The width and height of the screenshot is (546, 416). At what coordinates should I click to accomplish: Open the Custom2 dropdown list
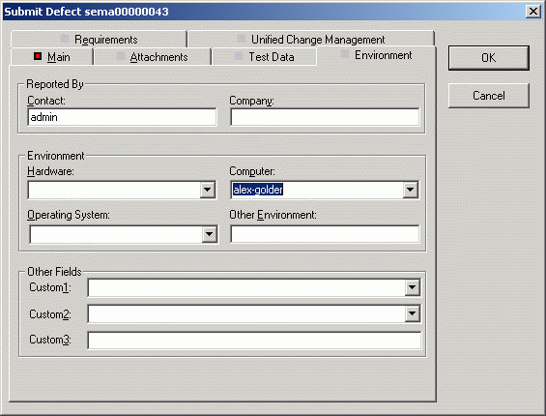[x=412, y=313]
